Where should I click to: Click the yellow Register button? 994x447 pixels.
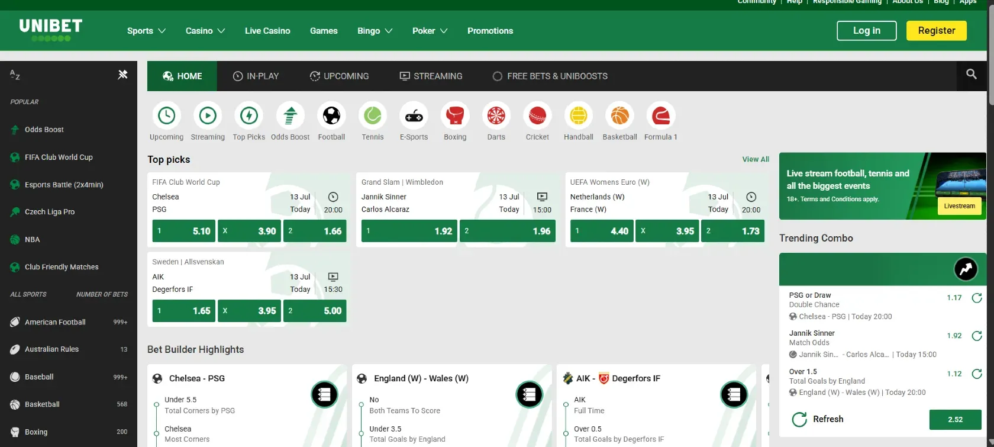936,31
